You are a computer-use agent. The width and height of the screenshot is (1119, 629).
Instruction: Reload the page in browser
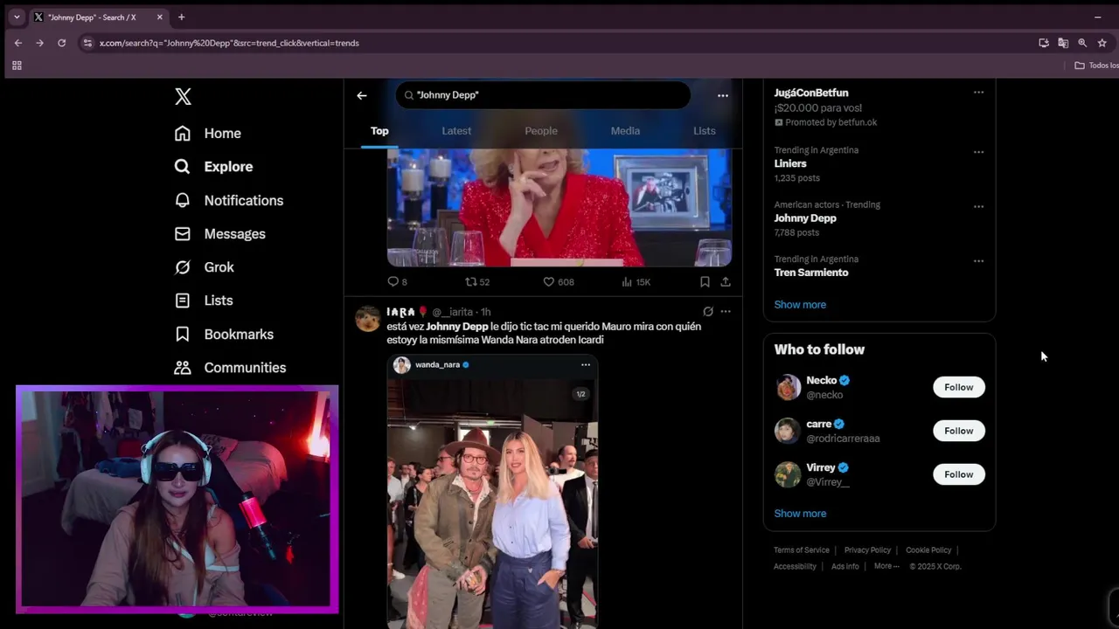61,43
